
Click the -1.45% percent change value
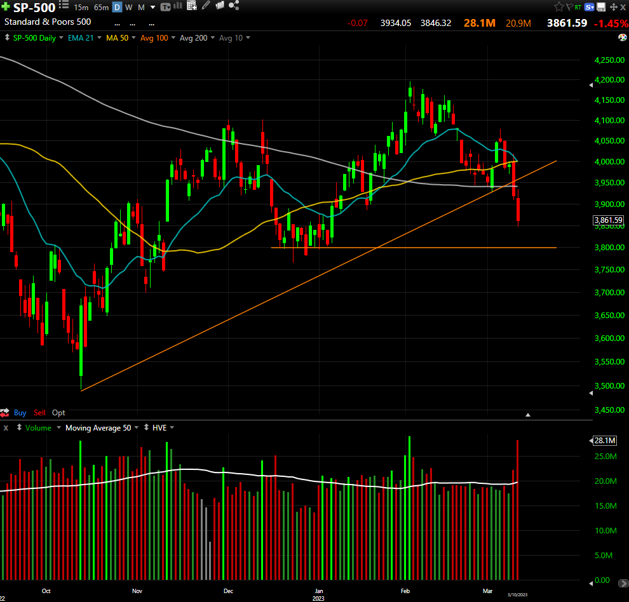click(x=611, y=23)
